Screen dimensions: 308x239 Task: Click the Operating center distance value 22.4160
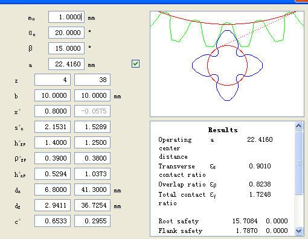pos(260,139)
